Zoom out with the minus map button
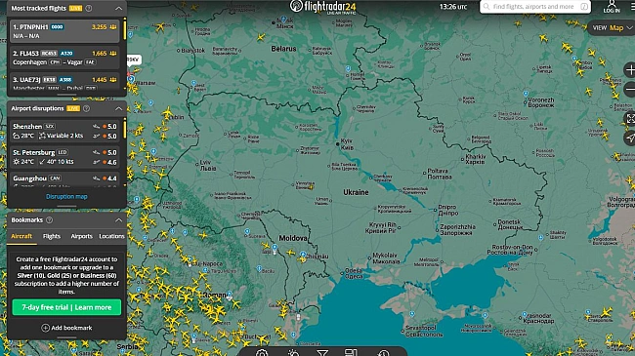 (630, 89)
